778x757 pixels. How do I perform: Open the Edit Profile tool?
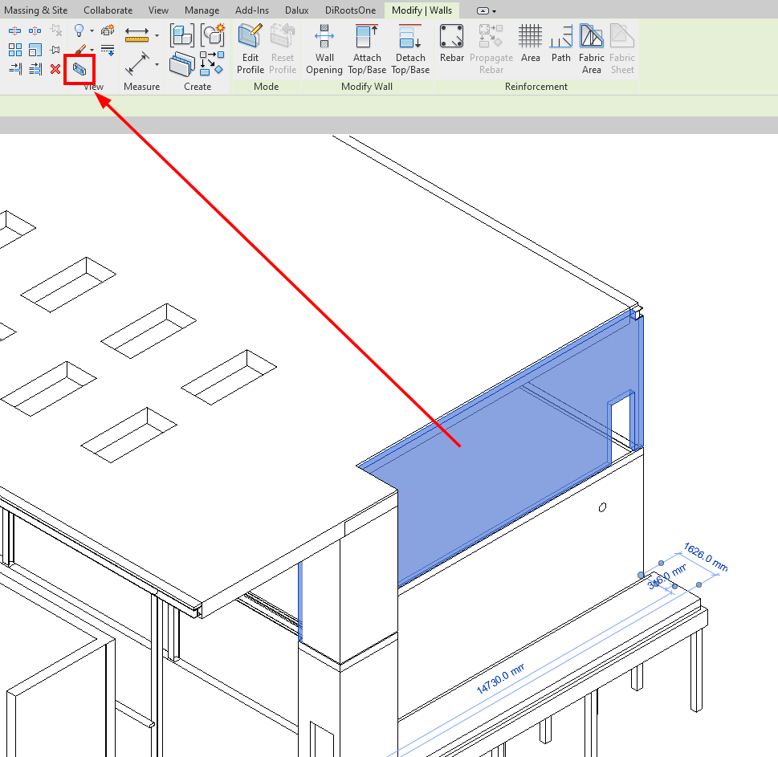coord(250,49)
